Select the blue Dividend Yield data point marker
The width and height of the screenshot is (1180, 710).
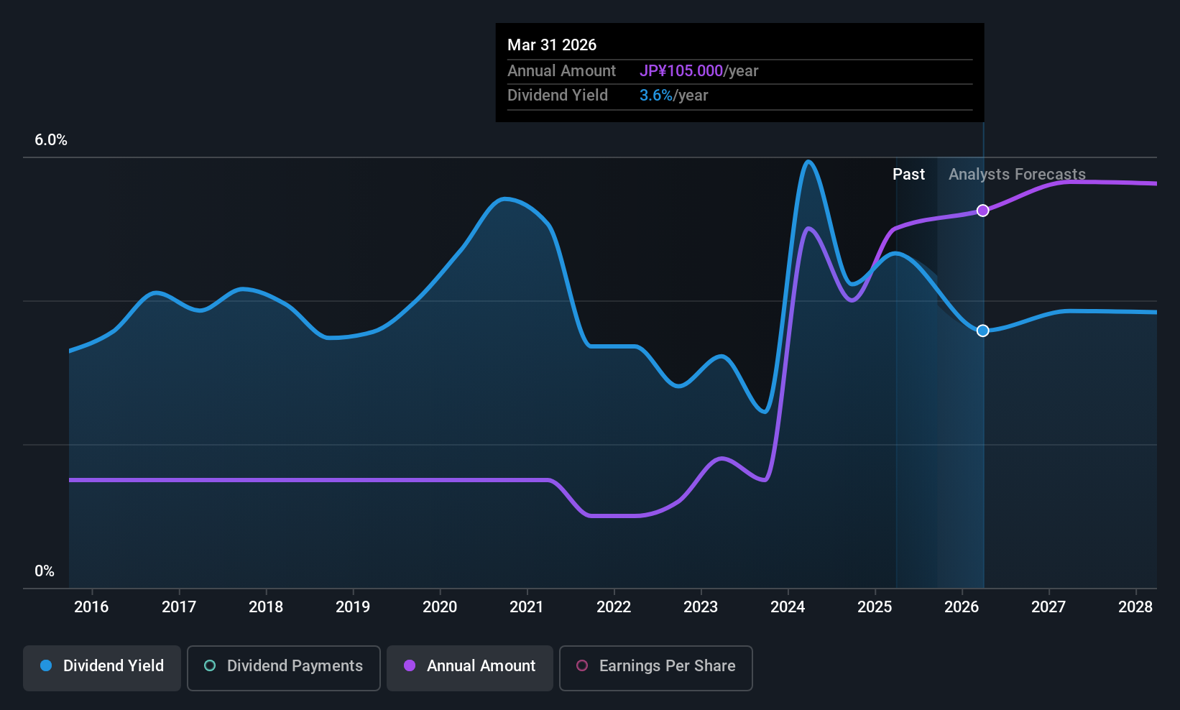pos(983,331)
